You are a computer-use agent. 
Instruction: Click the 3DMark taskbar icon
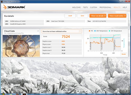coord(24,94)
